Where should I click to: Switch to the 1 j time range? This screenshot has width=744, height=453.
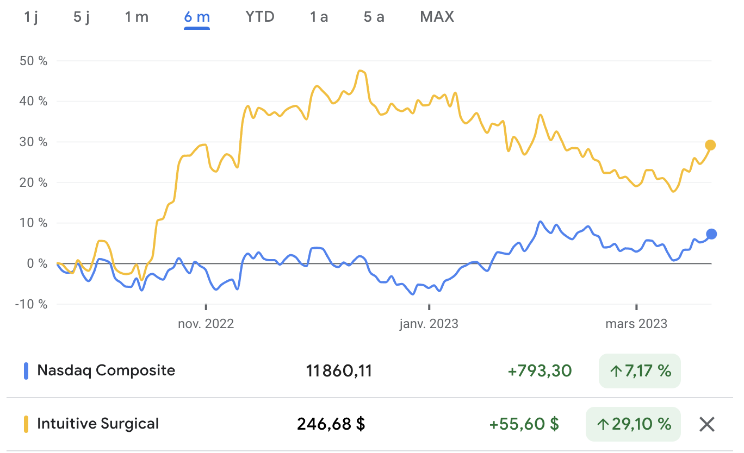(x=31, y=17)
